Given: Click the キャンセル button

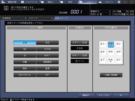Looking at the screenshot, I should [104, 95].
